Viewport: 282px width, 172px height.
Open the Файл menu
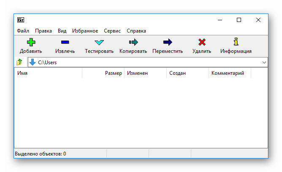coord(23,31)
